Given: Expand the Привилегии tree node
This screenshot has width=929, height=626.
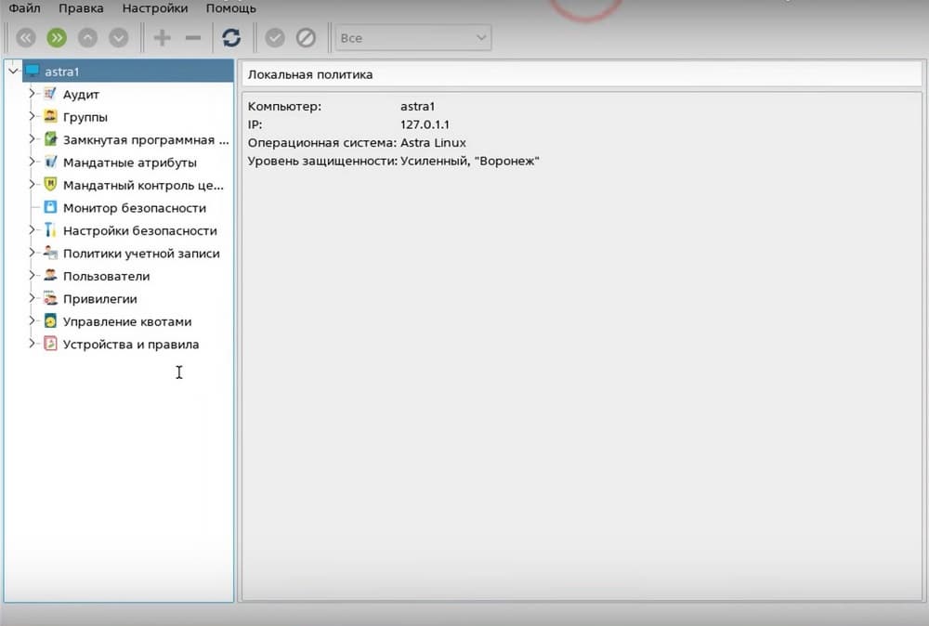Looking at the screenshot, I should [x=32, y=298].
